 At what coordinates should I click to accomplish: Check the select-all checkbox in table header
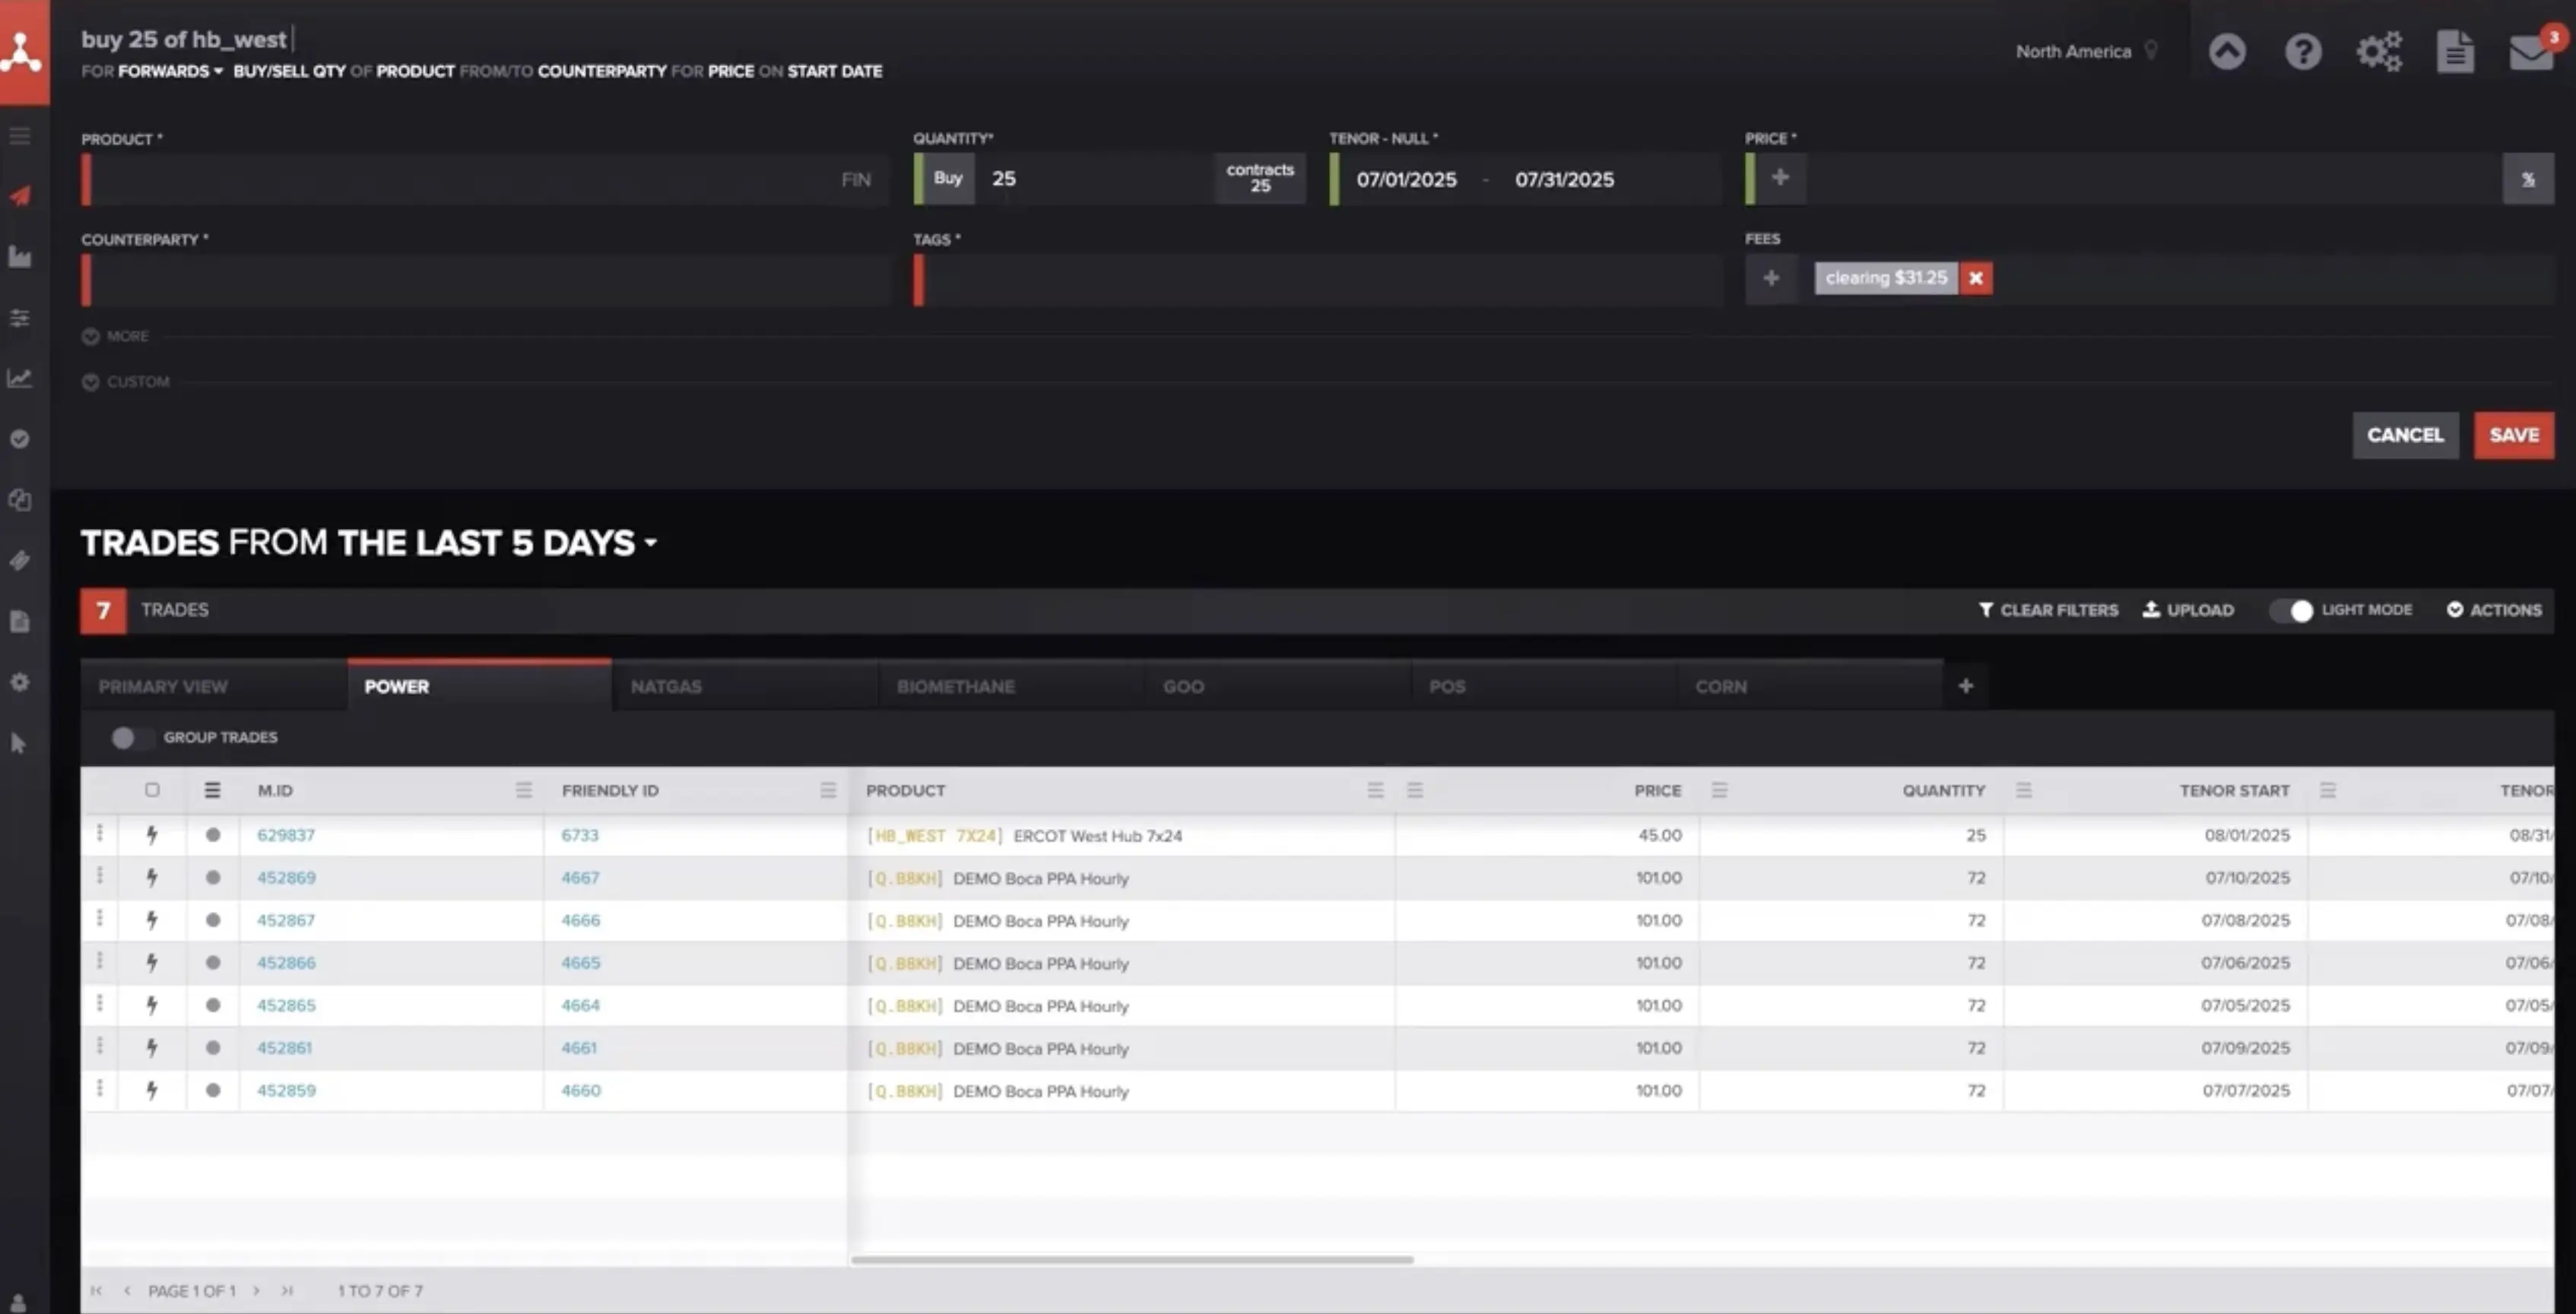152,790
